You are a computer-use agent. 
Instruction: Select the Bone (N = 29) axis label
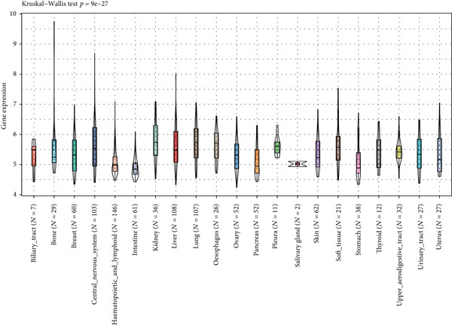(54, 225)
